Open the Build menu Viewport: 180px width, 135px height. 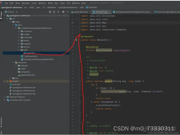coord(50,3)
